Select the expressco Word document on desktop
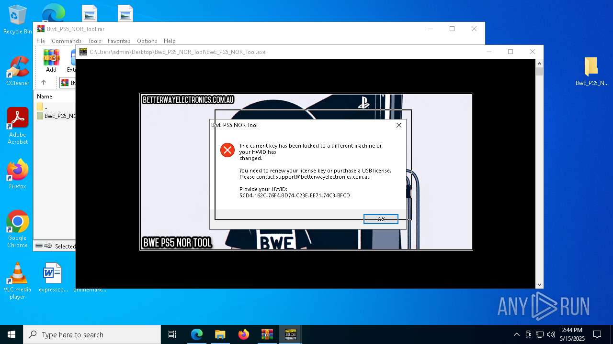Viewport: 613px width, 344px height. [53, 277]
